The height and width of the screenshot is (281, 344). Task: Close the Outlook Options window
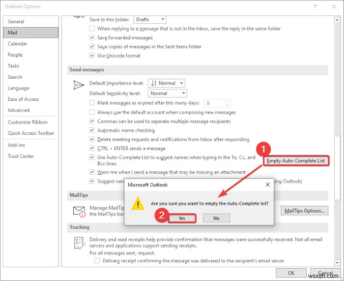(334, 6)
